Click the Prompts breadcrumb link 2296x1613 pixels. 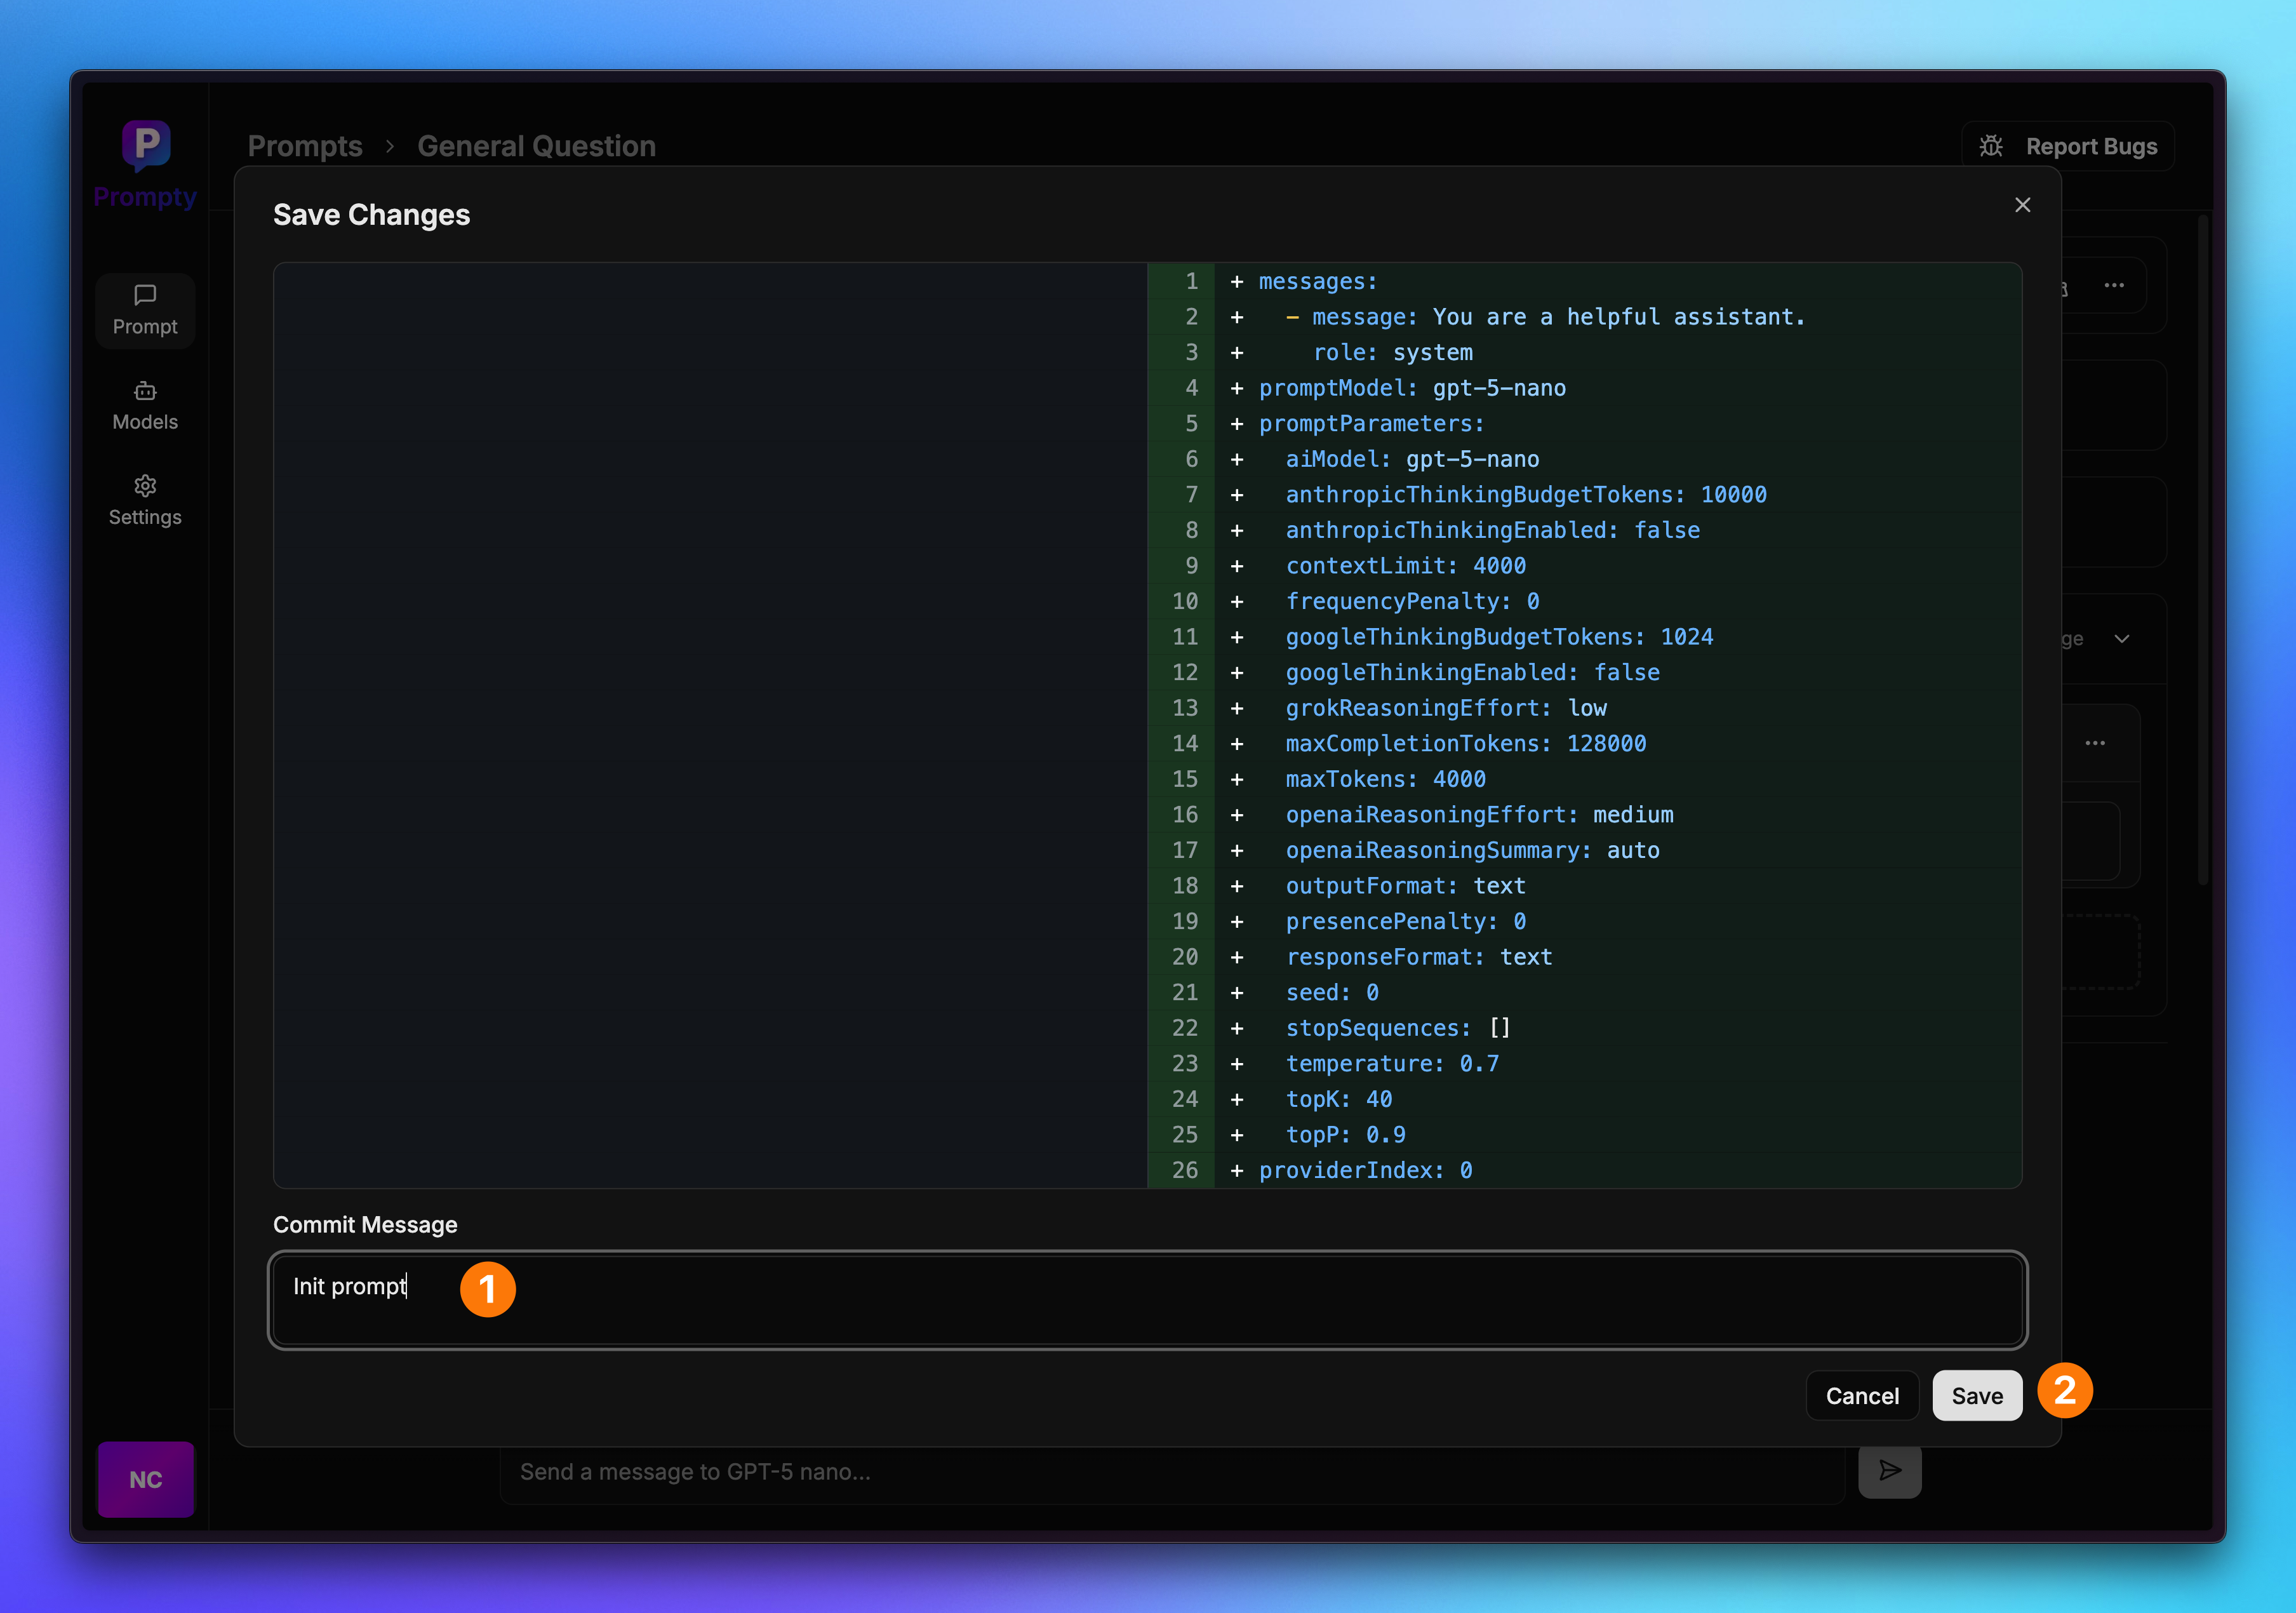[x=305, y=146]
